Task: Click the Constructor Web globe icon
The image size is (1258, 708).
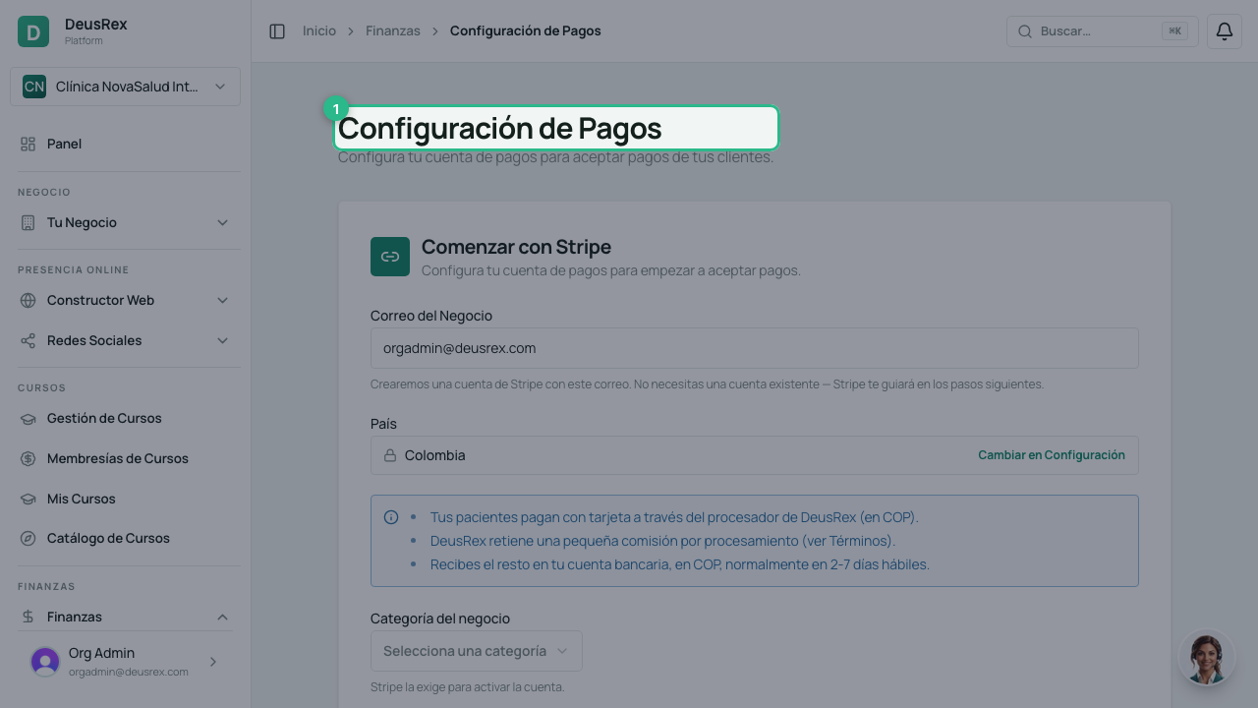Action: (28, 300)
